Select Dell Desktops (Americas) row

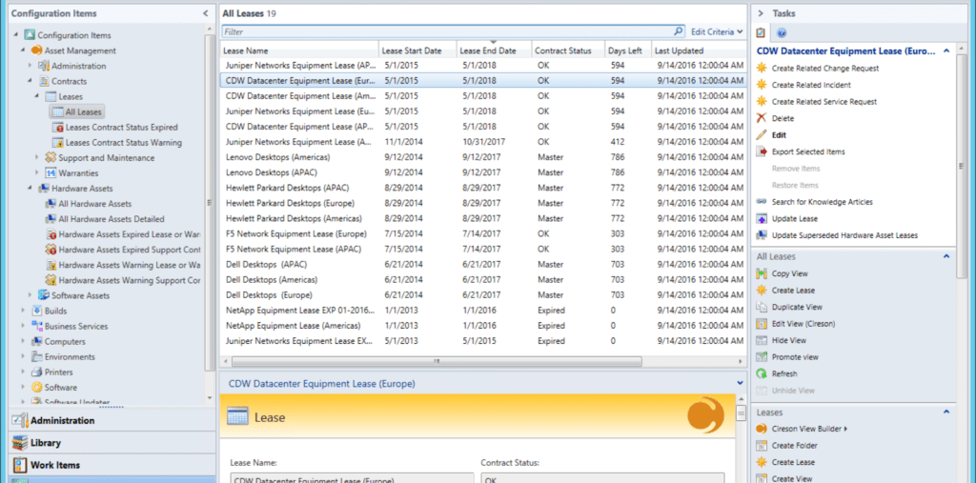tap(483, 279)
